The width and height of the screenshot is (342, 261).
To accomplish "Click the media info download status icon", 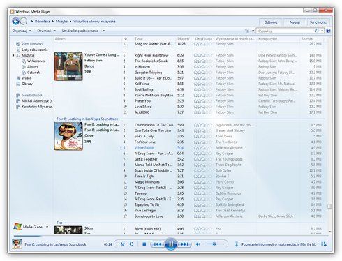I will (237, 244).
